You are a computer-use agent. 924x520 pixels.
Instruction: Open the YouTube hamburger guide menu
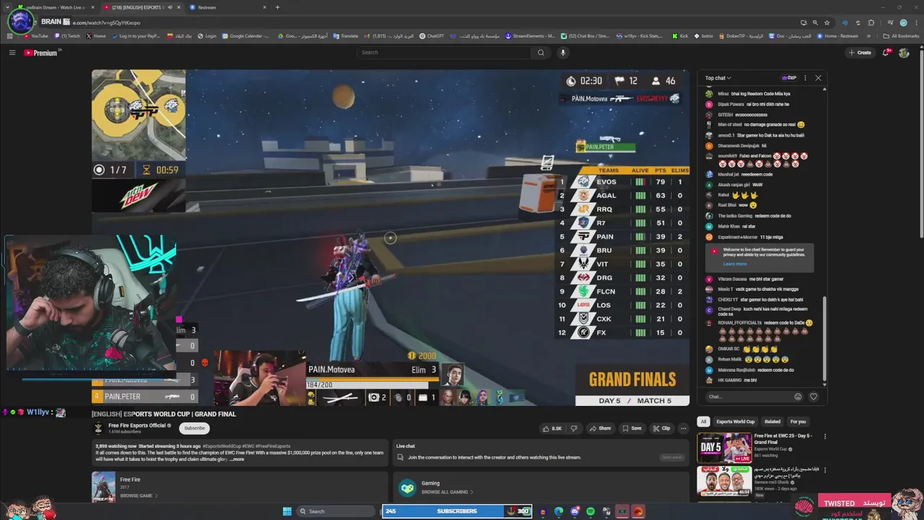point(12,53)
